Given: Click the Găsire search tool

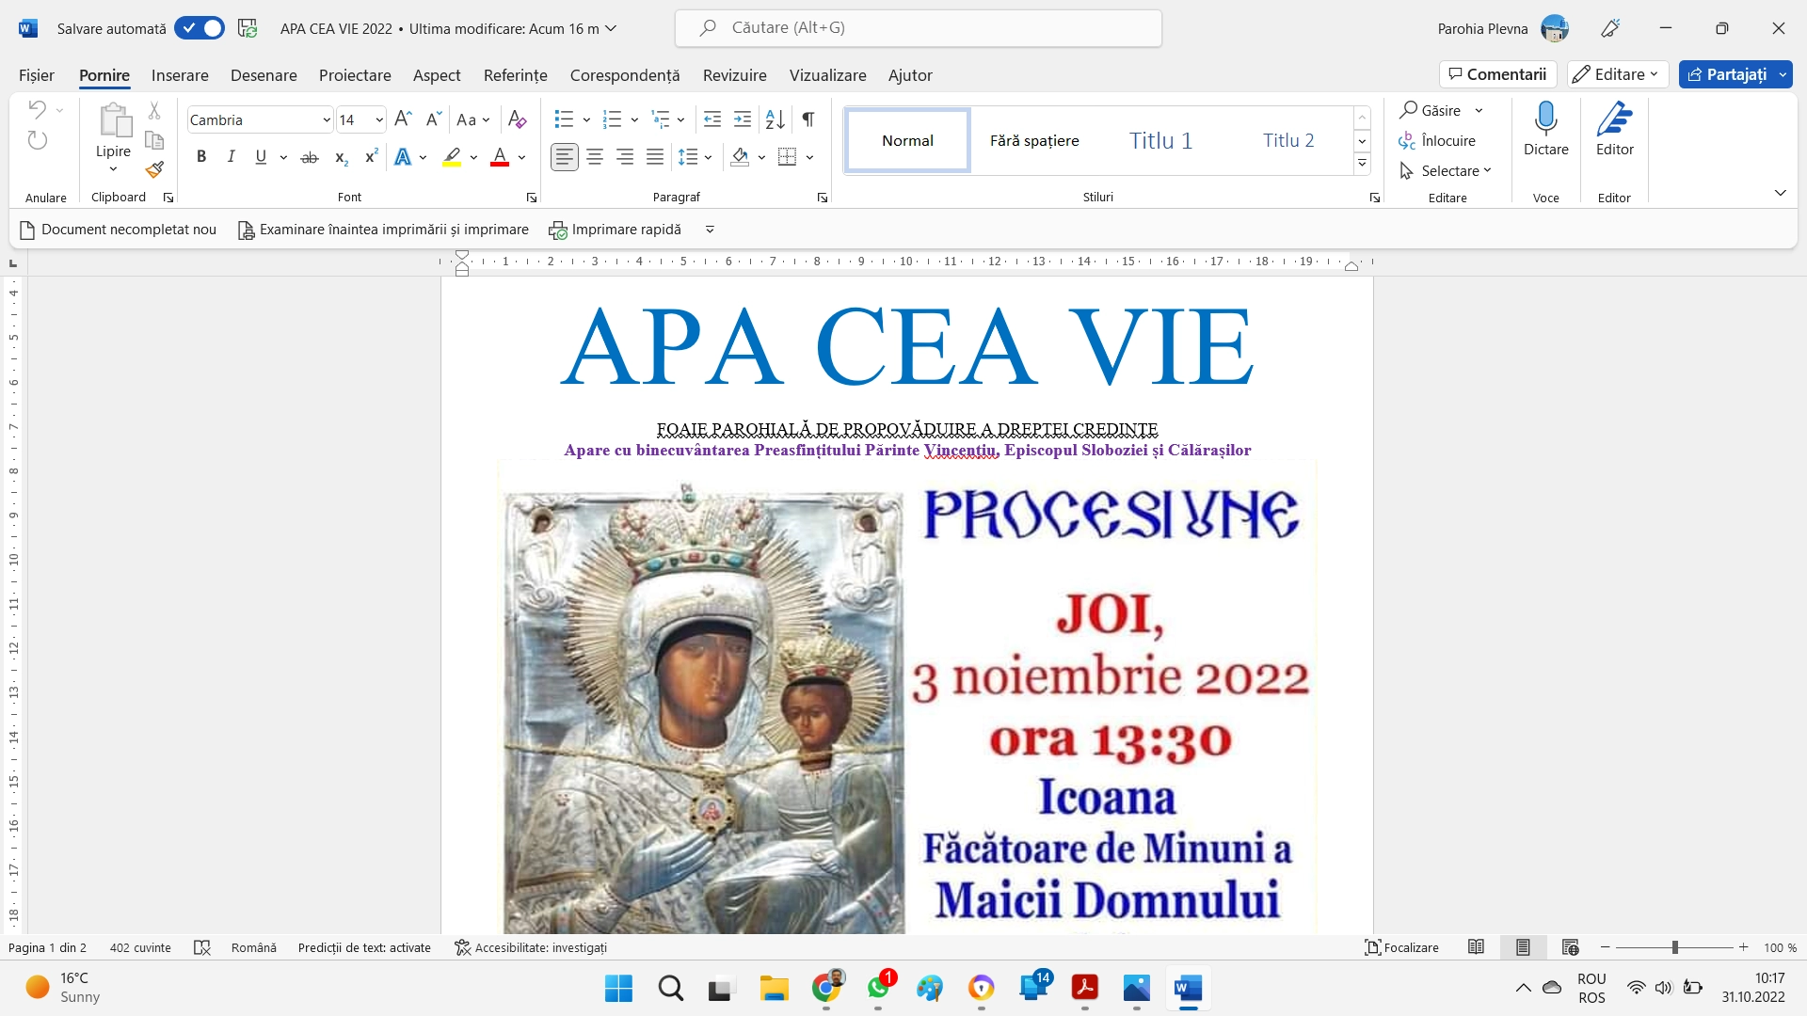Looking at the screenshot, I should point(1431,110).
